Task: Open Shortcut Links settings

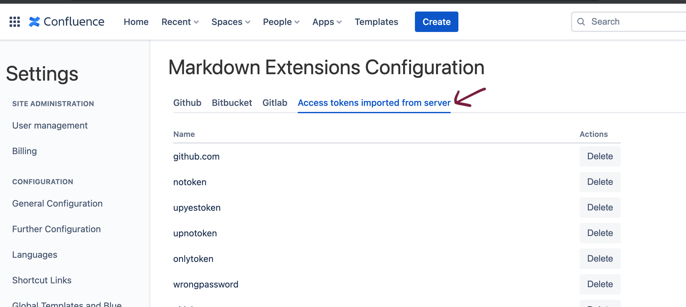Action: click(x=42, y=280)
